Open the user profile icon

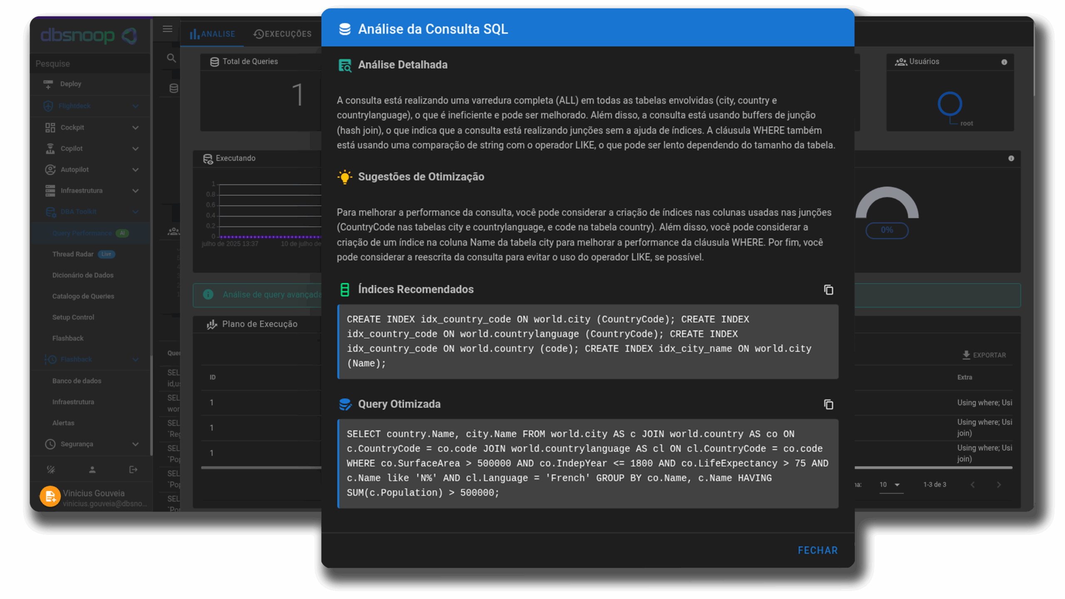pos(92,470)
